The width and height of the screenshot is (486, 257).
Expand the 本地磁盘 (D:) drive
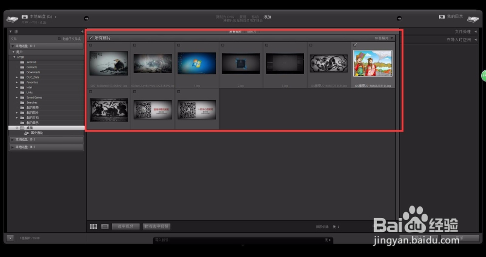[x=13, y=140]
